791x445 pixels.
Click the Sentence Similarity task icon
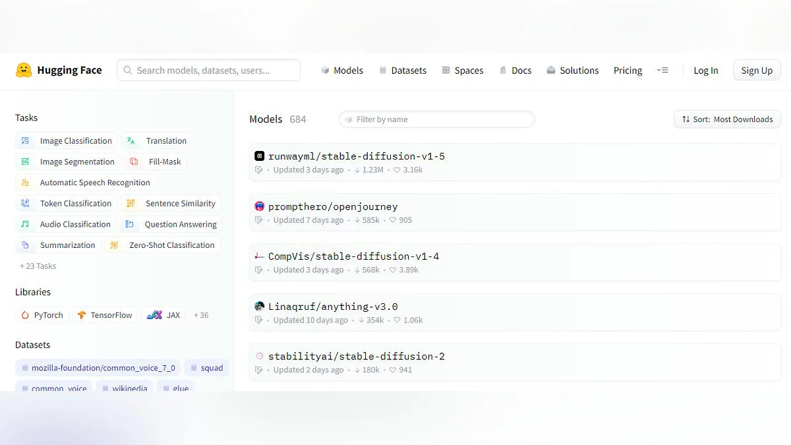pyautogui.click(x=131, y=204)
